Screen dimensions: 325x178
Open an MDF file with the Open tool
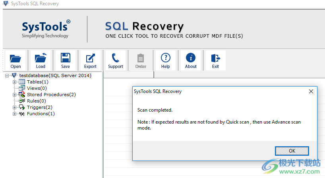pos(15,60)
